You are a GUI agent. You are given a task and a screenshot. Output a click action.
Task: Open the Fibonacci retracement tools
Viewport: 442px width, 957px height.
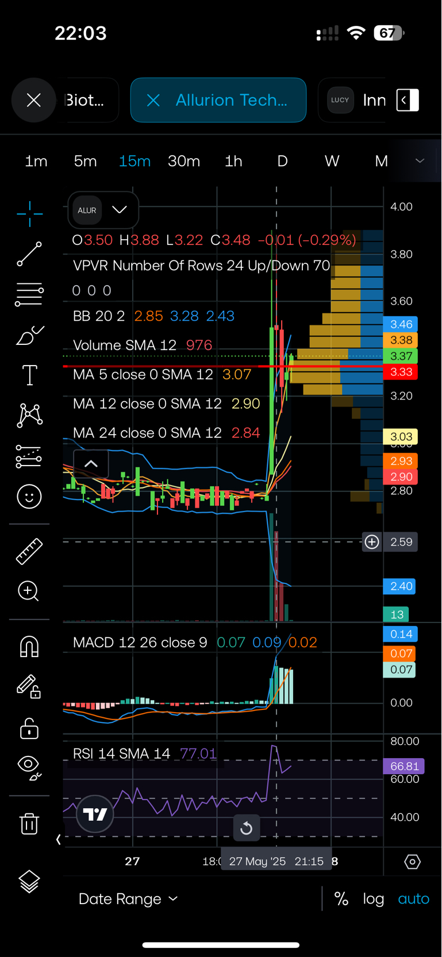coord(29,294)
